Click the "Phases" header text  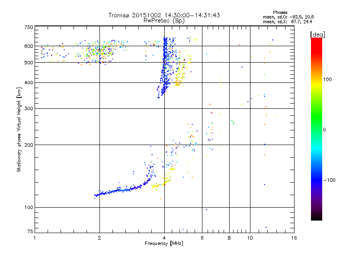(280, 13)
